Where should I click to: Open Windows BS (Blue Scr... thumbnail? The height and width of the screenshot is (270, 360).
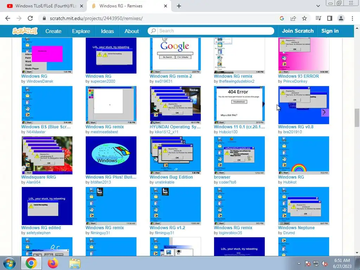coord(47,105)
